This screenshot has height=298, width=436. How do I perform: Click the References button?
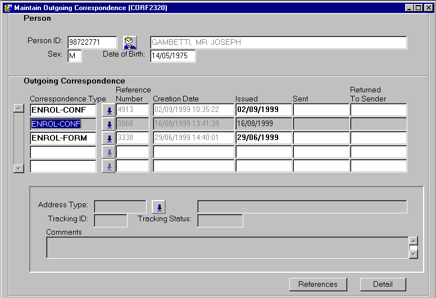pos(318,284)
